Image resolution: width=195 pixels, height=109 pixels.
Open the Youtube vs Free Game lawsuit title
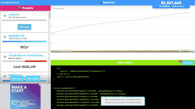click(27, 55)
